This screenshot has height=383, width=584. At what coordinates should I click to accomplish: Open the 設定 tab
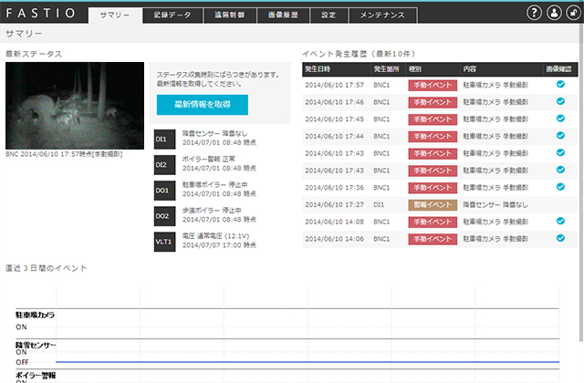tap(329, 15)
